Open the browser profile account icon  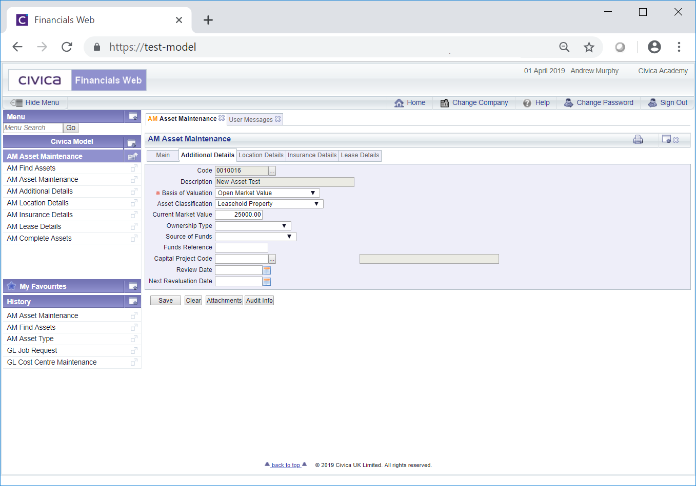click(x=654, y=47)
